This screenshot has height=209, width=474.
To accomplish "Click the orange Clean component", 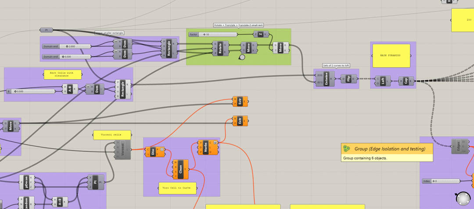I will [x=180, y=169].
